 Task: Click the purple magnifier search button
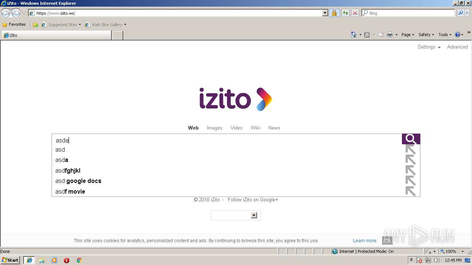pyautogui.click(x=411, y=139)
